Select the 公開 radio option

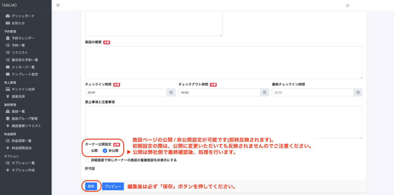click(x=88, y=151)
